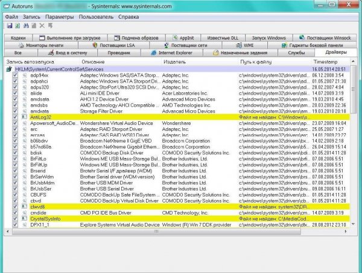The height and width of the screenshot is (273, 362).
Task: Switch to the WMI tab
Action: coord(245,45)
